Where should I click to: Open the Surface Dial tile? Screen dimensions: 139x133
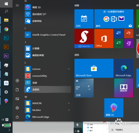[84, 38]
